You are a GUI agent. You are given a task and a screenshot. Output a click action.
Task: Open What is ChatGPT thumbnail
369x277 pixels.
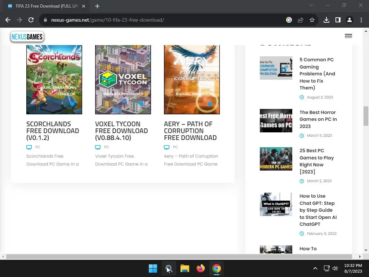coord(276,204)
